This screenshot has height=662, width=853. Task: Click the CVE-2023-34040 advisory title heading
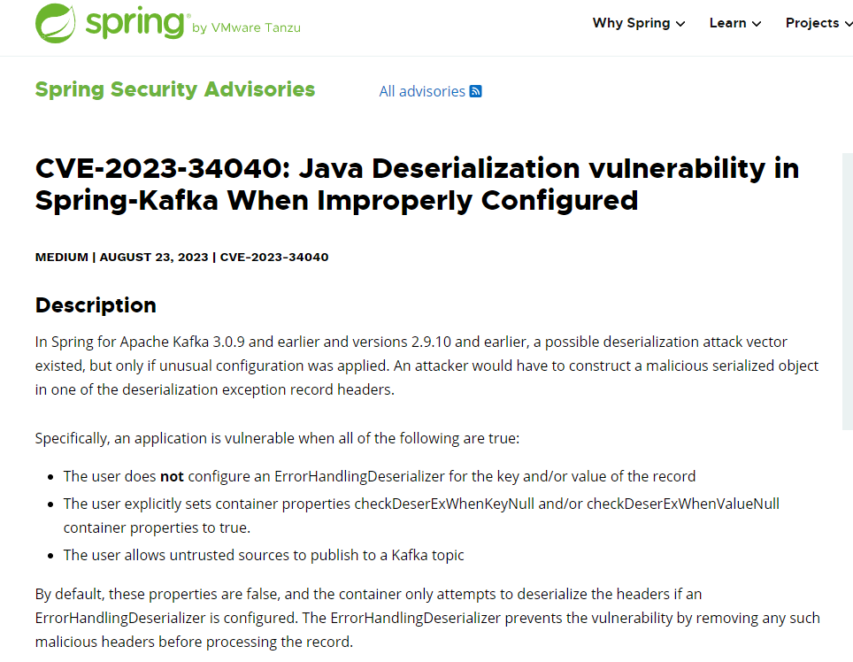click(x=417, y=184)
